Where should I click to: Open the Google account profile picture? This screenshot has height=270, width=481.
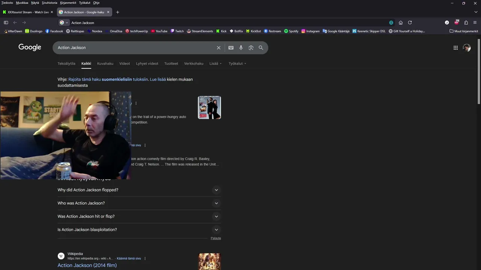tap(467, 48)
